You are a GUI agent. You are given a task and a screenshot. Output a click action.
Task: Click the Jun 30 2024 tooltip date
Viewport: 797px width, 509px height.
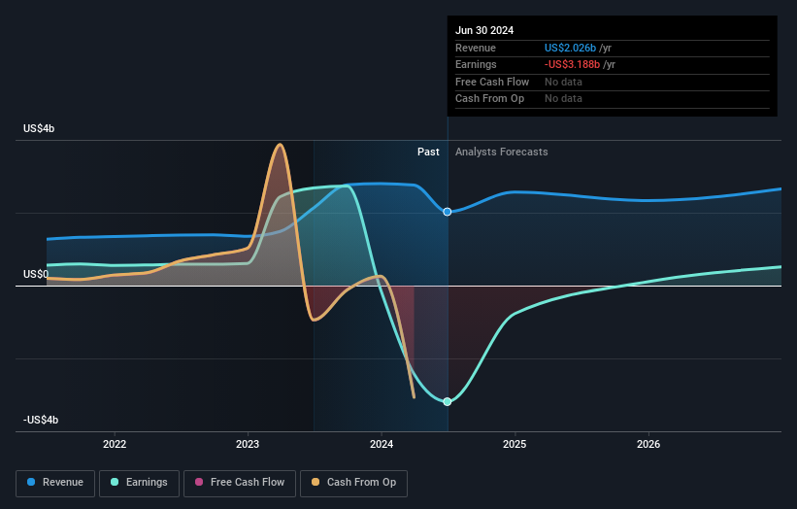[484, 30]
